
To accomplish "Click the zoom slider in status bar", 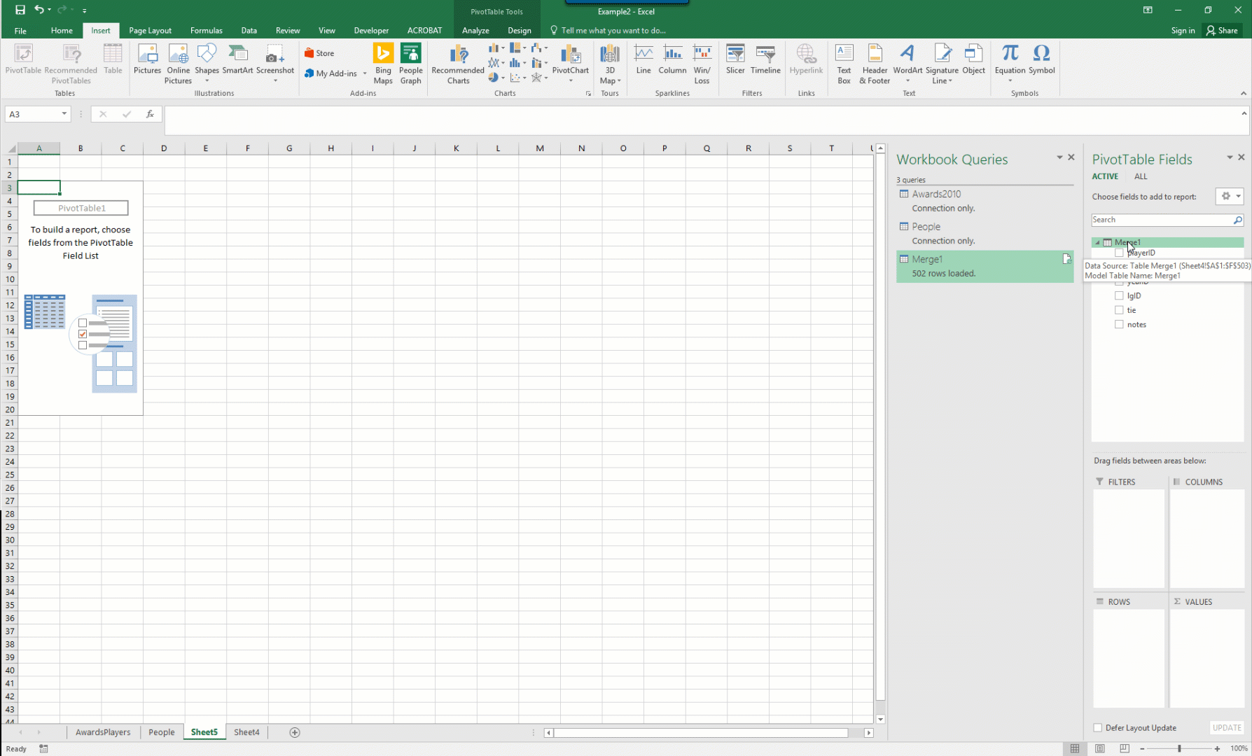I will pyautogui.click(x=1179, y=748).
